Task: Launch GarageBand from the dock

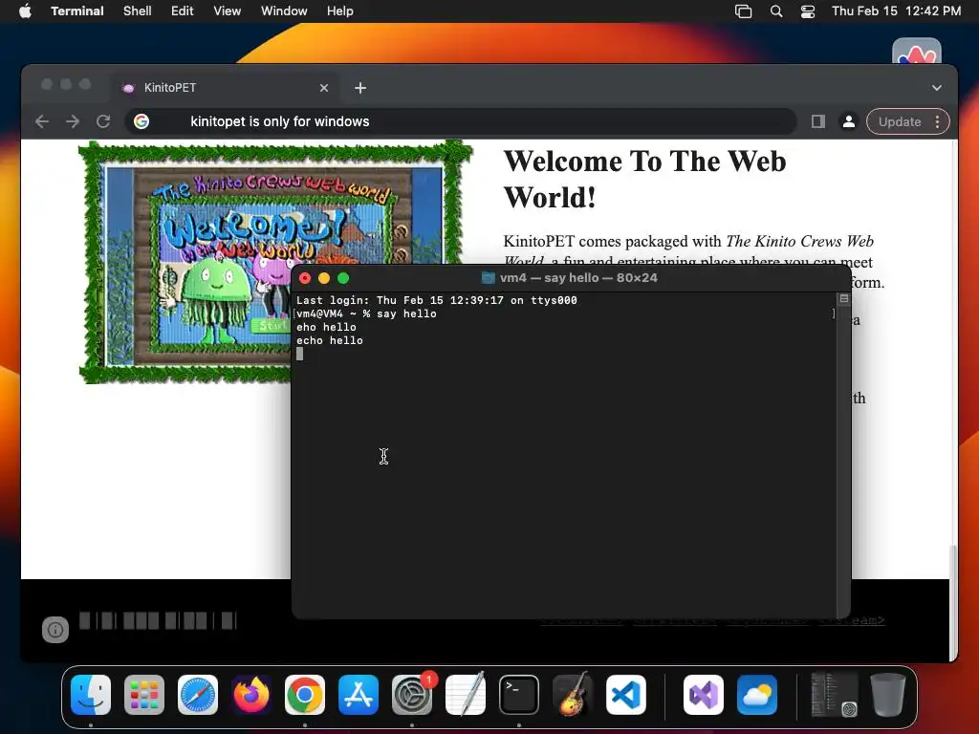Action: (573, 695)
